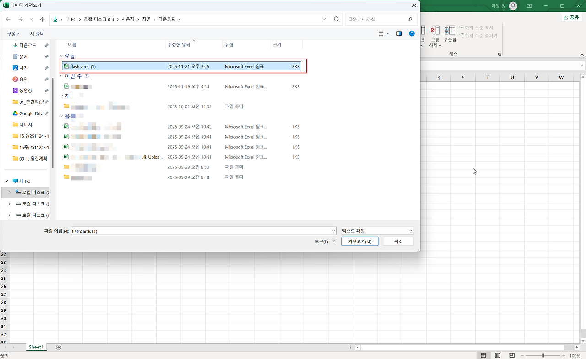Toggle the preview pane in the dialog
This screenshot has width=586, height=359.
pyautogui.click(x=399, y=33)
